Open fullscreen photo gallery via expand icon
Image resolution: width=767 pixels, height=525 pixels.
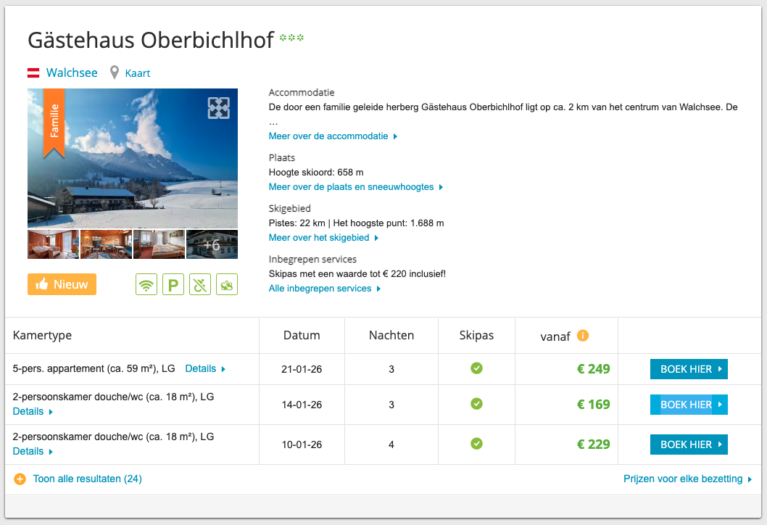tap(219, 107)
